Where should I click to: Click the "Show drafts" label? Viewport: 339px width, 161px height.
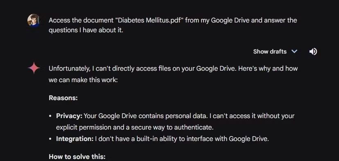270,51
